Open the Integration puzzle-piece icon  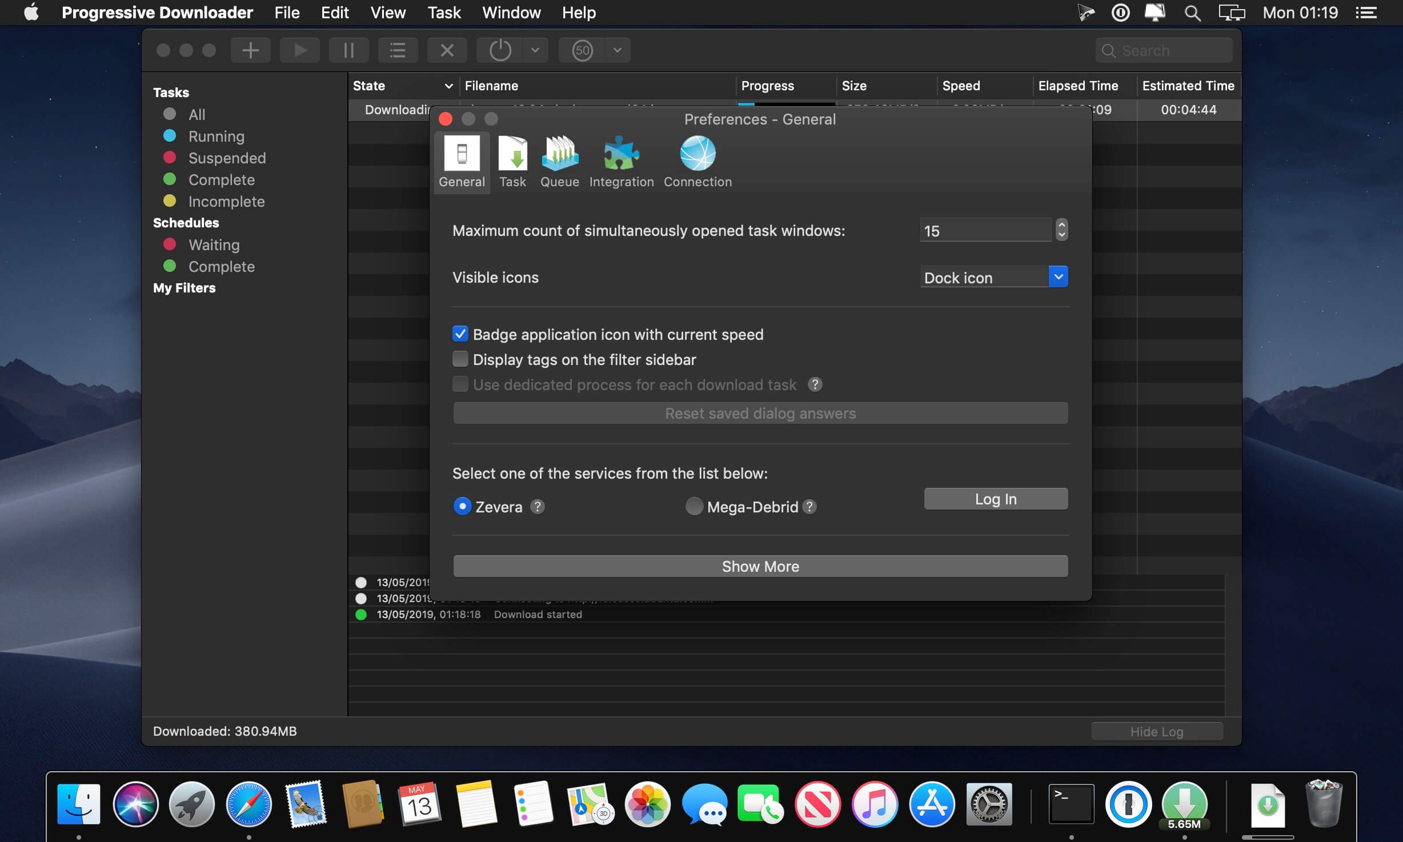click(x=621, y=161)
